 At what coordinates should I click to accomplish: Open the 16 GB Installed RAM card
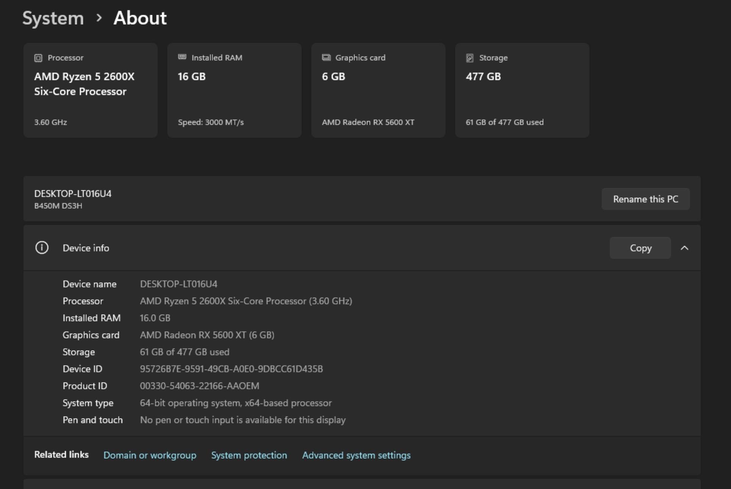(234, 90)
